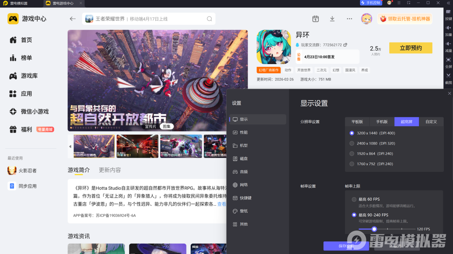Click 立即预约 reserve now button
This screenshot has height=254, width=453.
tap(411, 48)
